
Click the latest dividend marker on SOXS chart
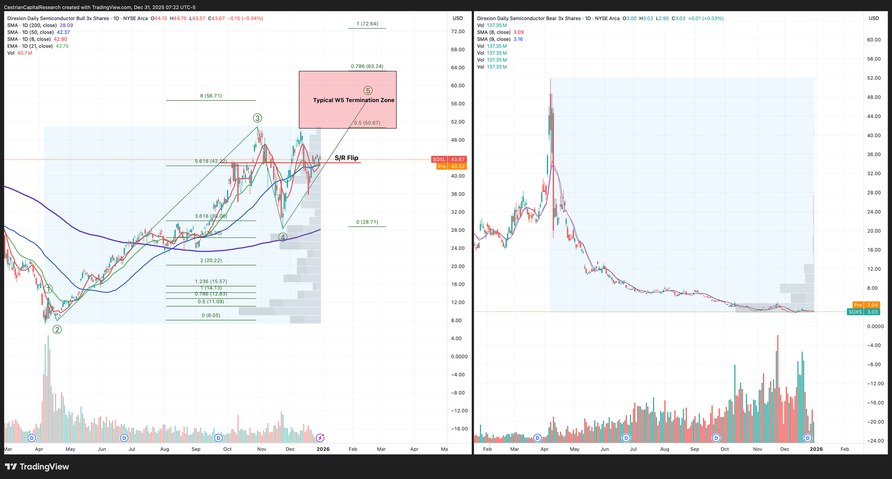(807, 438)
